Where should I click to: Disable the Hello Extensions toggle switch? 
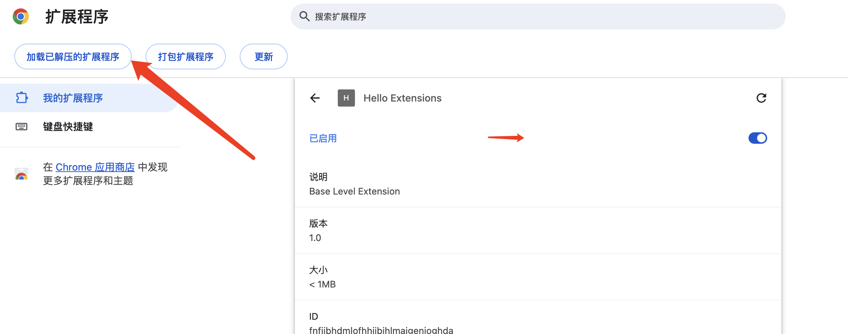757,138
